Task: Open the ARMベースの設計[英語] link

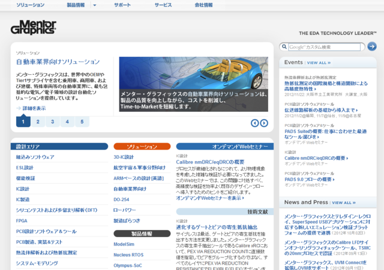Action: tap(139, 178)
